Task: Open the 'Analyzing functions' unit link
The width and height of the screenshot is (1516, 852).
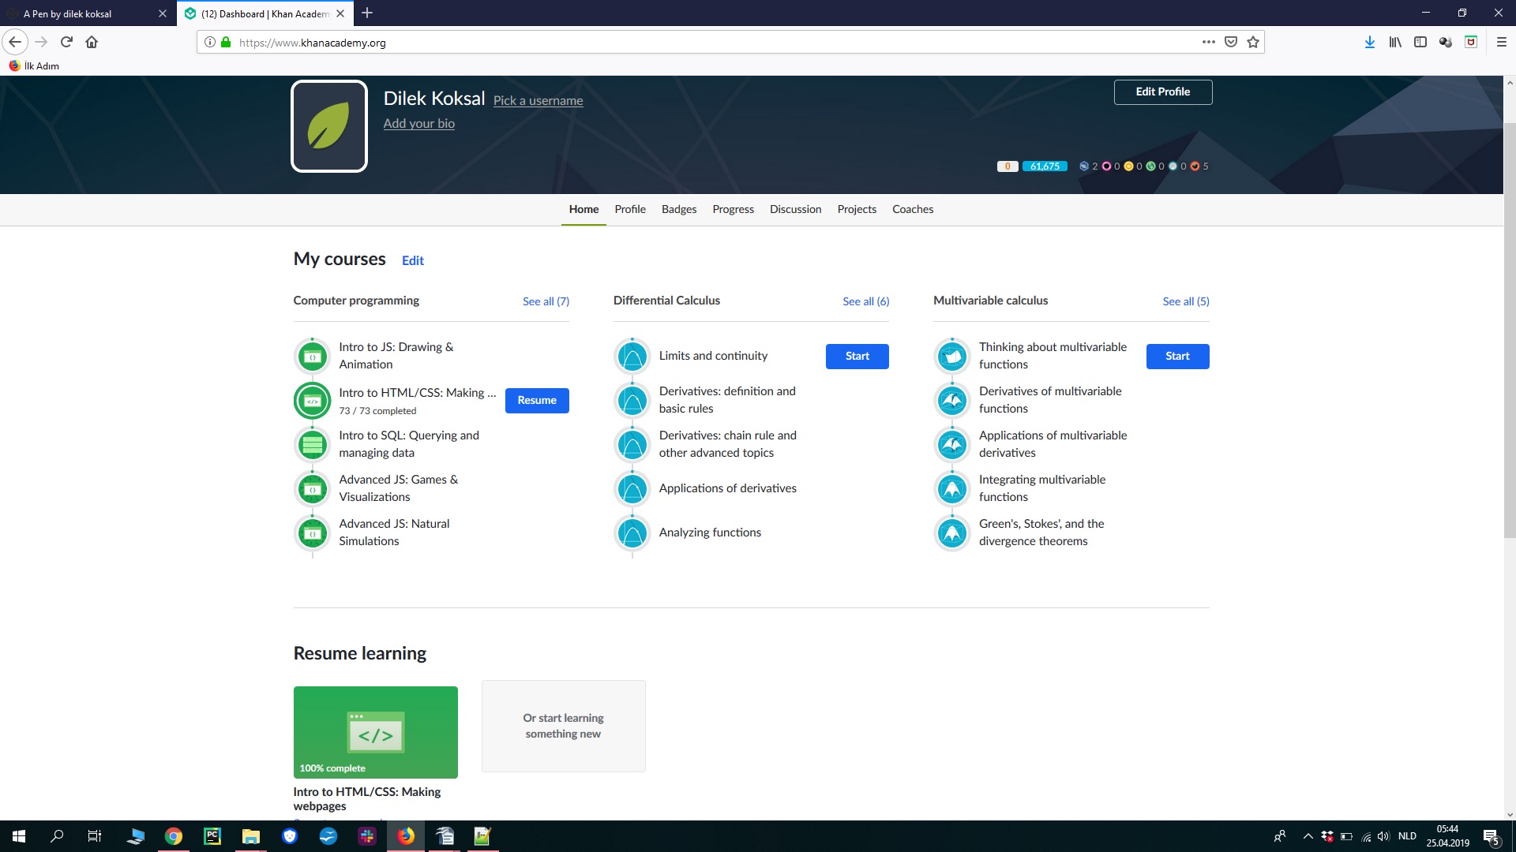Action: coord(710,533)
